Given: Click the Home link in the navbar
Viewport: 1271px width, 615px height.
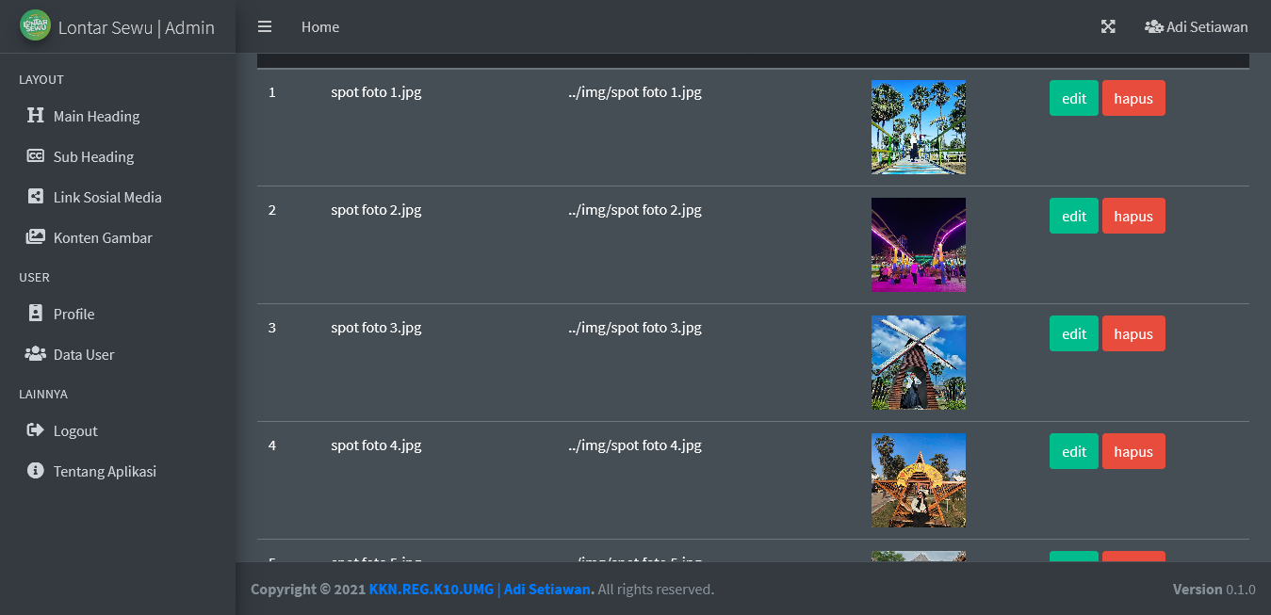Looking at the screenshot, I should coord(320,26).
